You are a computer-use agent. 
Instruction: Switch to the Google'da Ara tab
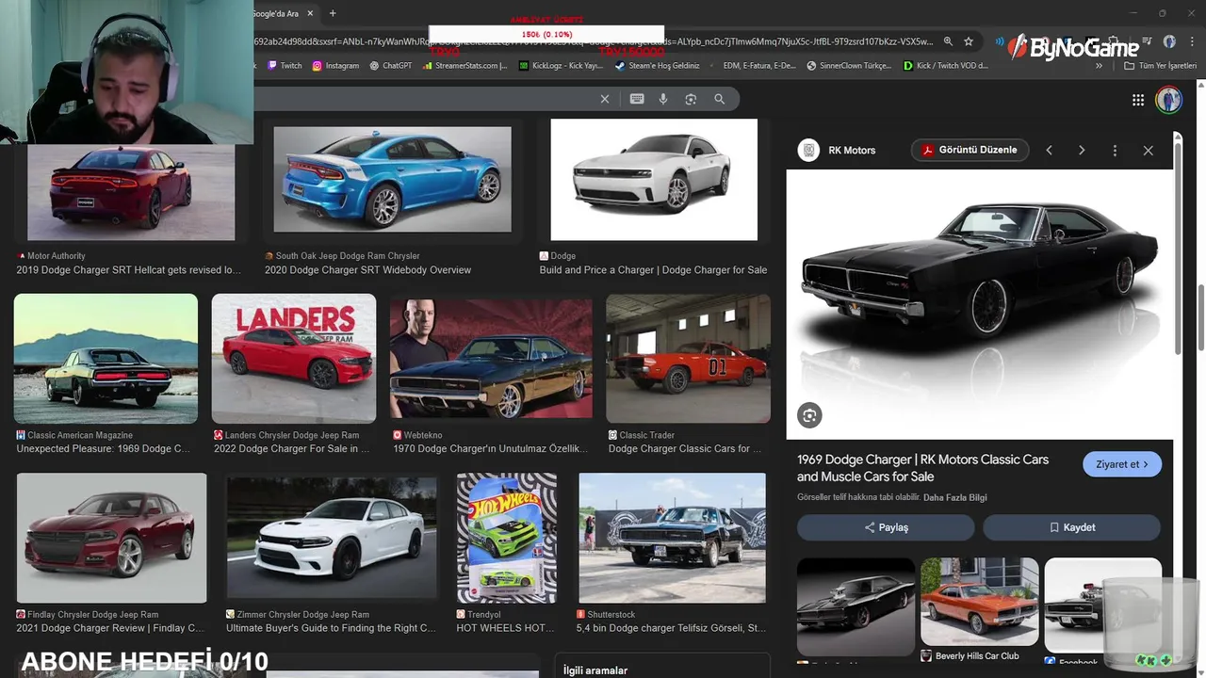pos(281,13)
